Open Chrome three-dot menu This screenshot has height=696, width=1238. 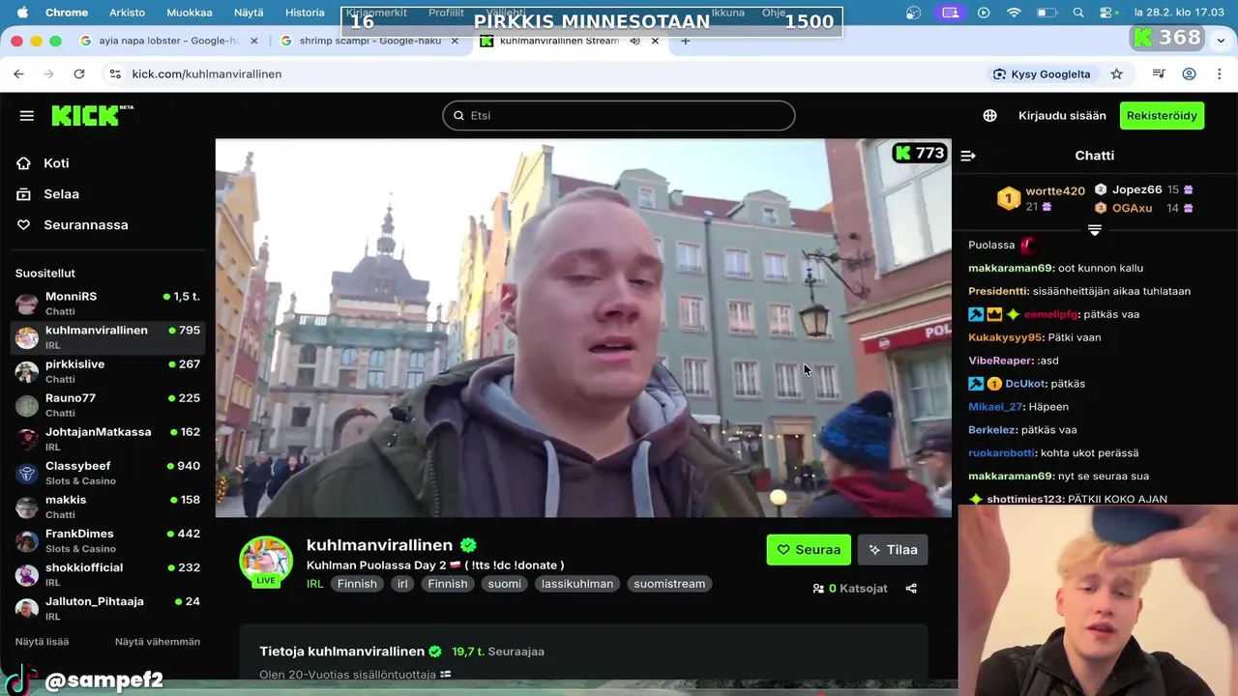1219,73
